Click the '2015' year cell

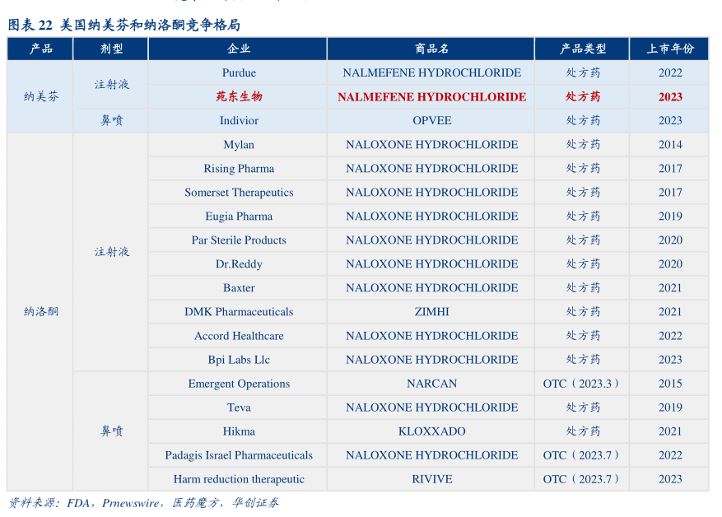670,384
